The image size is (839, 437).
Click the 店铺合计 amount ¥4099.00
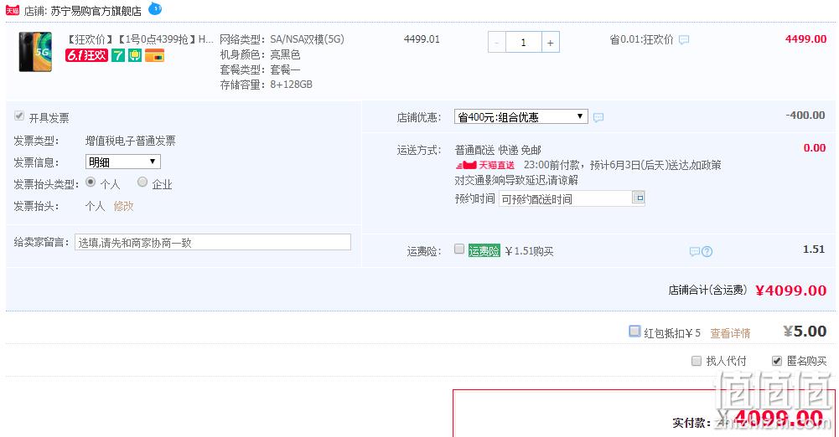791,290
